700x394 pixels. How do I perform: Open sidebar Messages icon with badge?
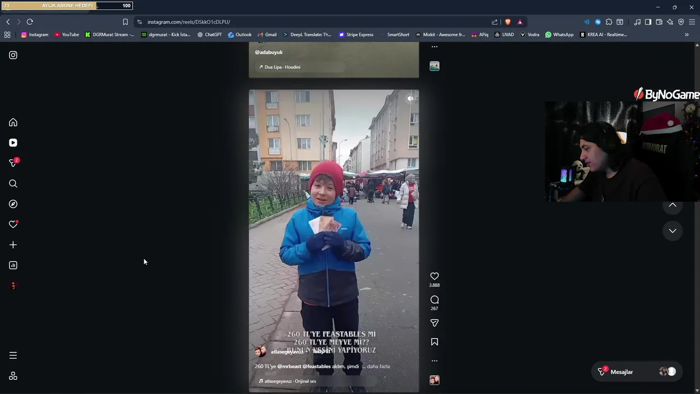(13, 163)
